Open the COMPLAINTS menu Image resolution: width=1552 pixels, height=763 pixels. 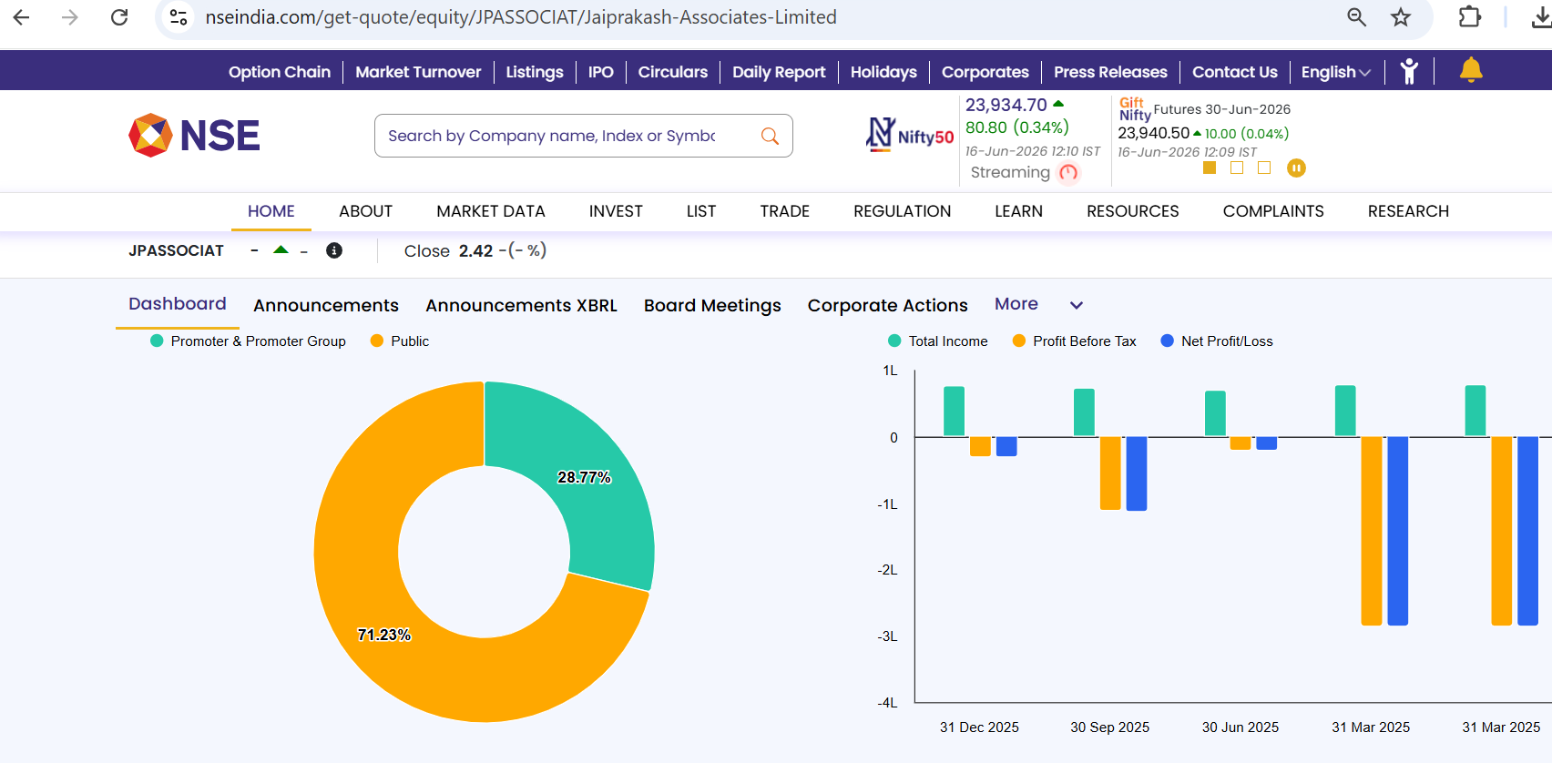[x=1273, y=211]
